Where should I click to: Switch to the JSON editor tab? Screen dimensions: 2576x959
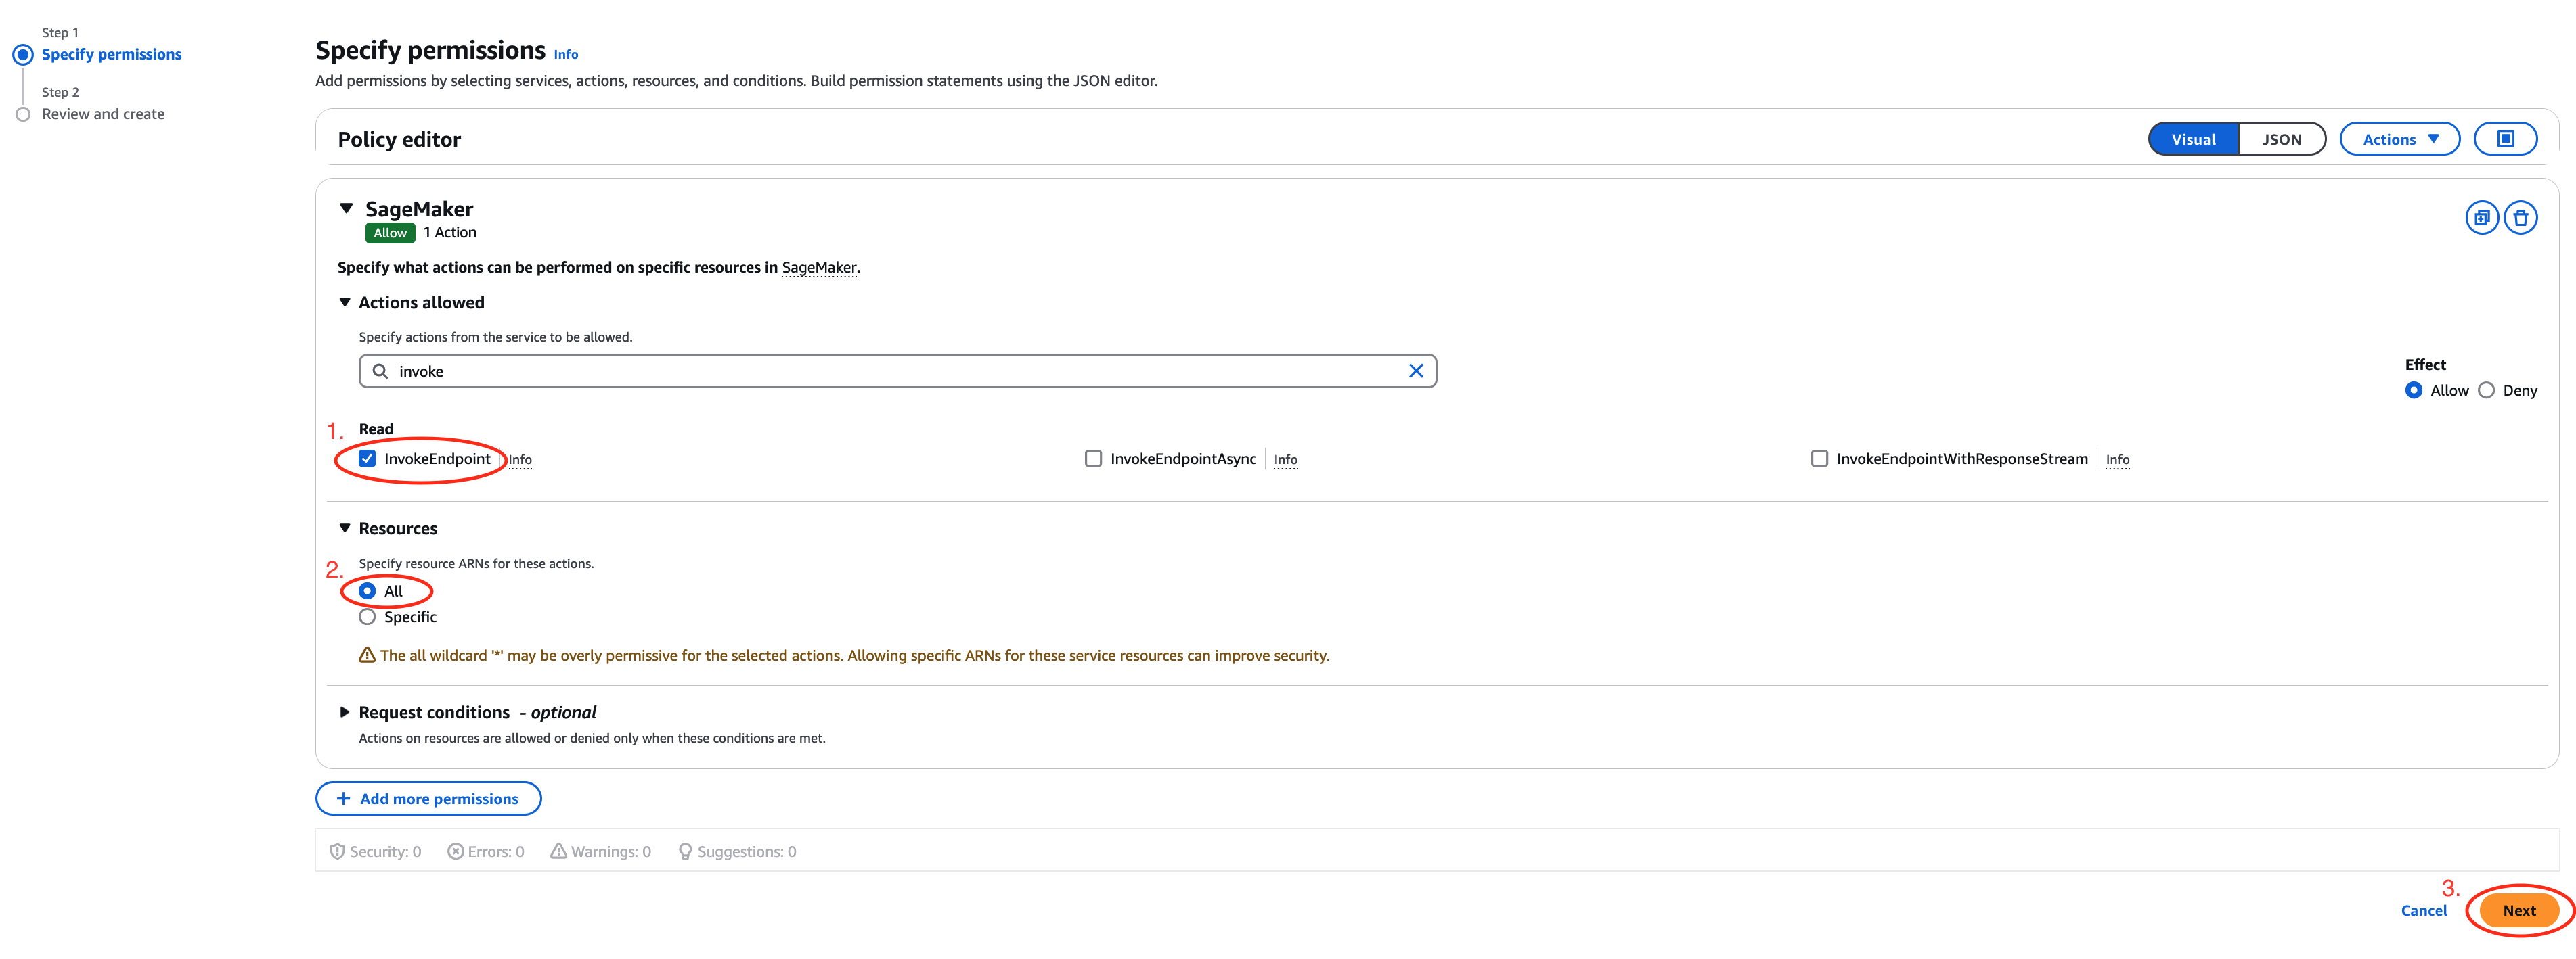coord(2281,139)
